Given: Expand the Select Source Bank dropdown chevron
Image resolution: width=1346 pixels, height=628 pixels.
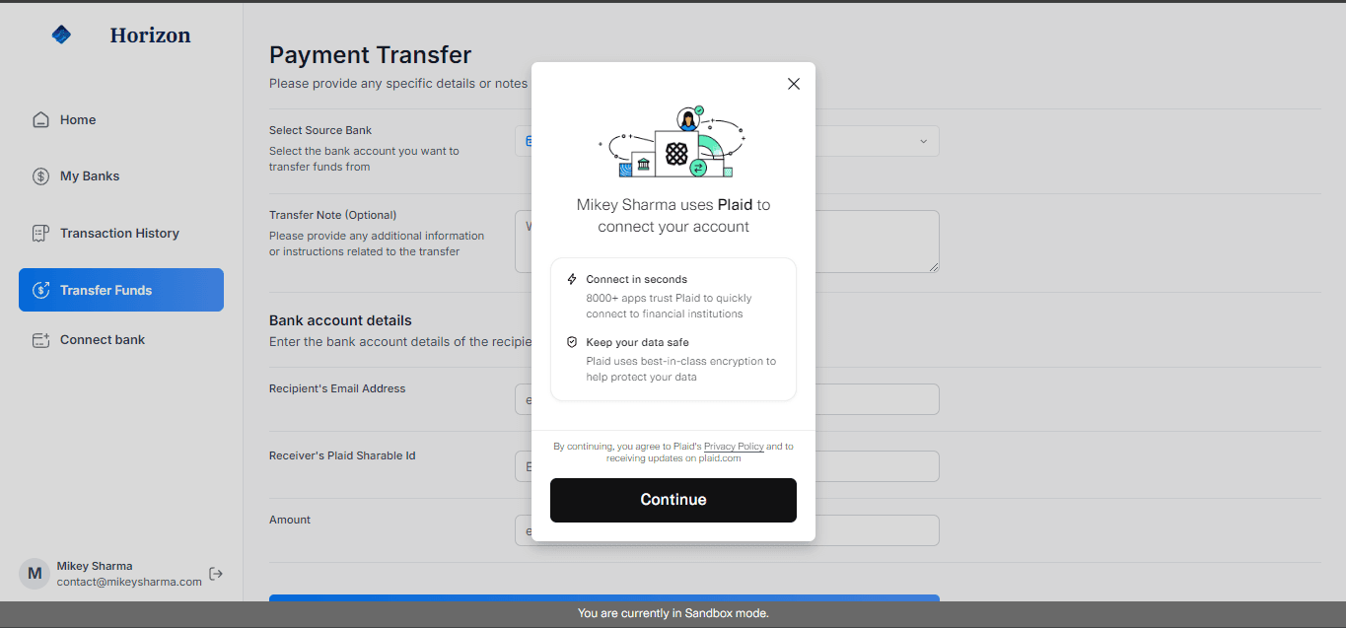Looking at the screenshot, I should pyautogui.click(x=924, y=141).
